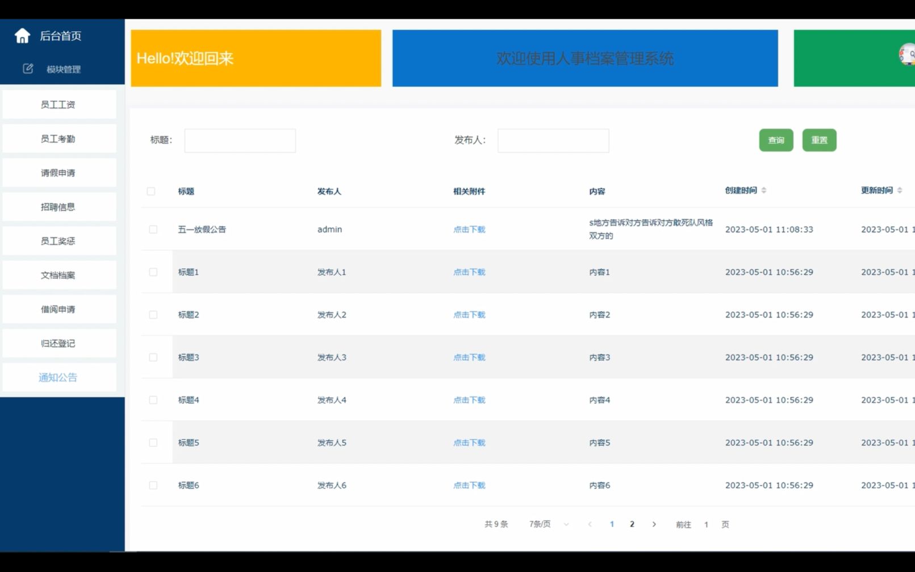This screenshot has height=572, width=915.
Task: Focus the 发布人 search input field
Action: click(x=553, y=140)
